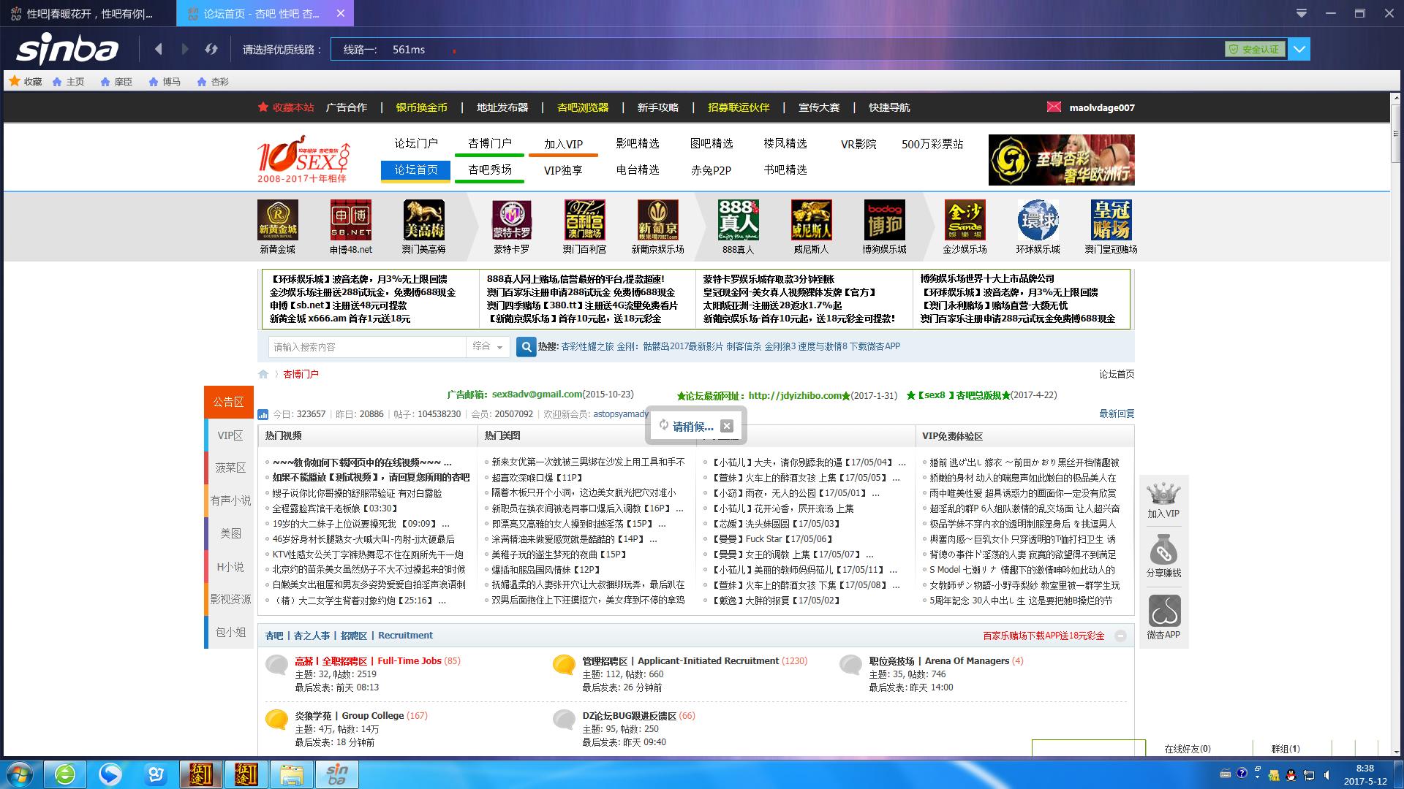1404x789 pixels.
Task: Click the blue search magnifier button
Action: (x=526, y=347)
